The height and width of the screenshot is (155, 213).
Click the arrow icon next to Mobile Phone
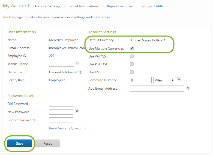pos(77,63)
